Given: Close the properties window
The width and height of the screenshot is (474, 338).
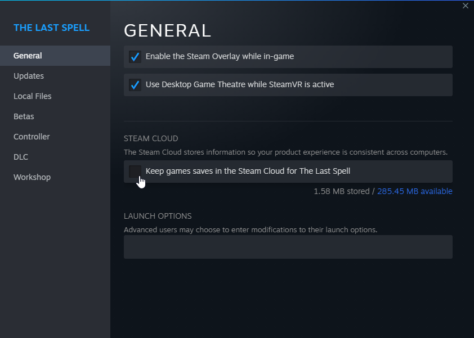Looking at the screenshot, I should (465, 6).
